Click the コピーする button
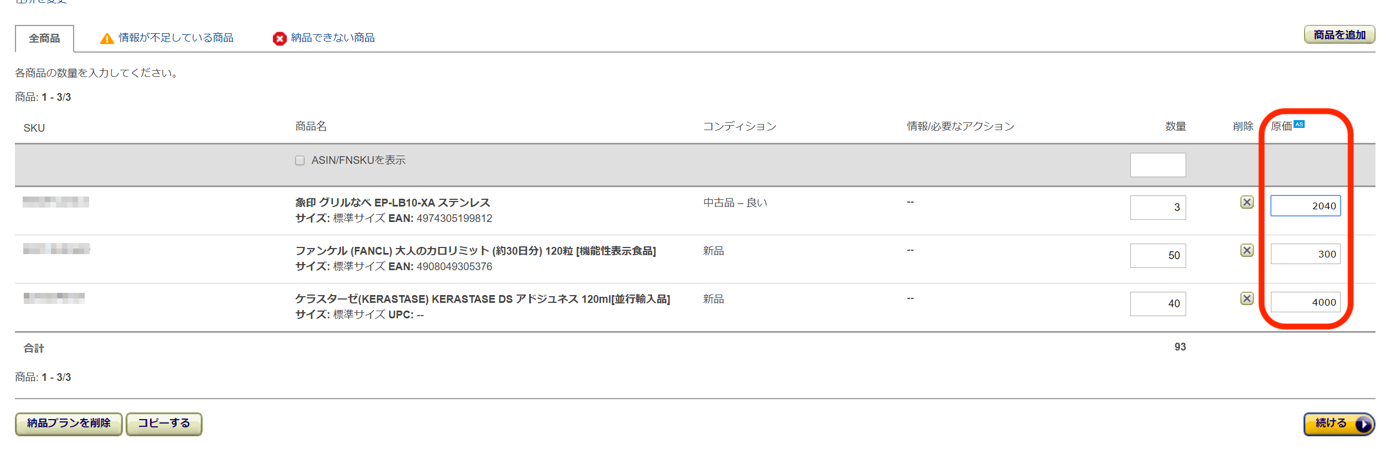The height and width of the screenshot is (449, 1391). (x=164, y=424)
